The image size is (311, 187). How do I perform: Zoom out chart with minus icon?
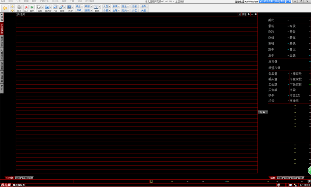252,14
